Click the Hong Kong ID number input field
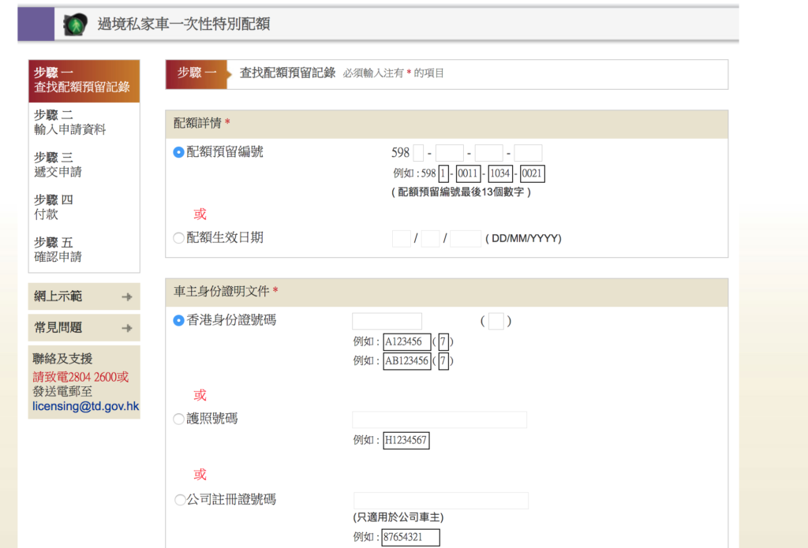 (x=387, y=322)
